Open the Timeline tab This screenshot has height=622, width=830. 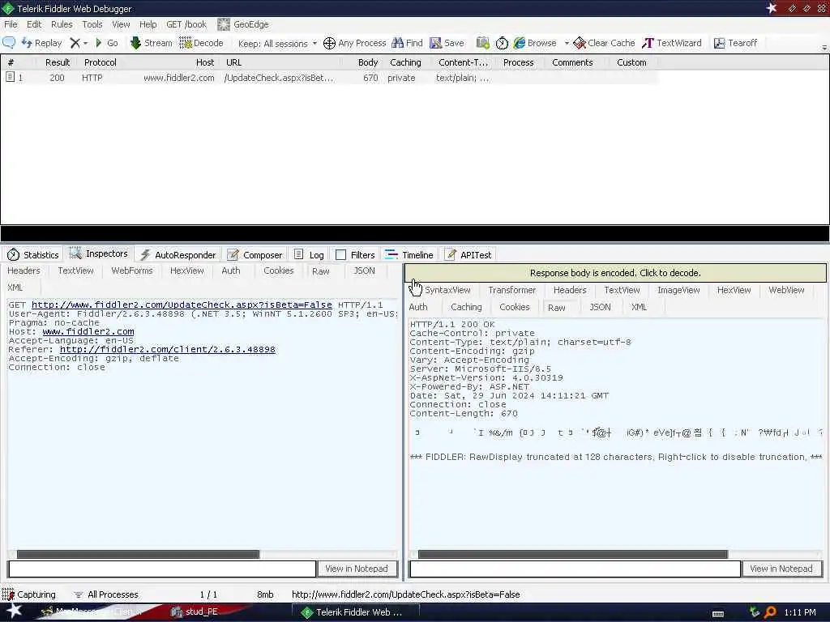(x=409, y=255)
